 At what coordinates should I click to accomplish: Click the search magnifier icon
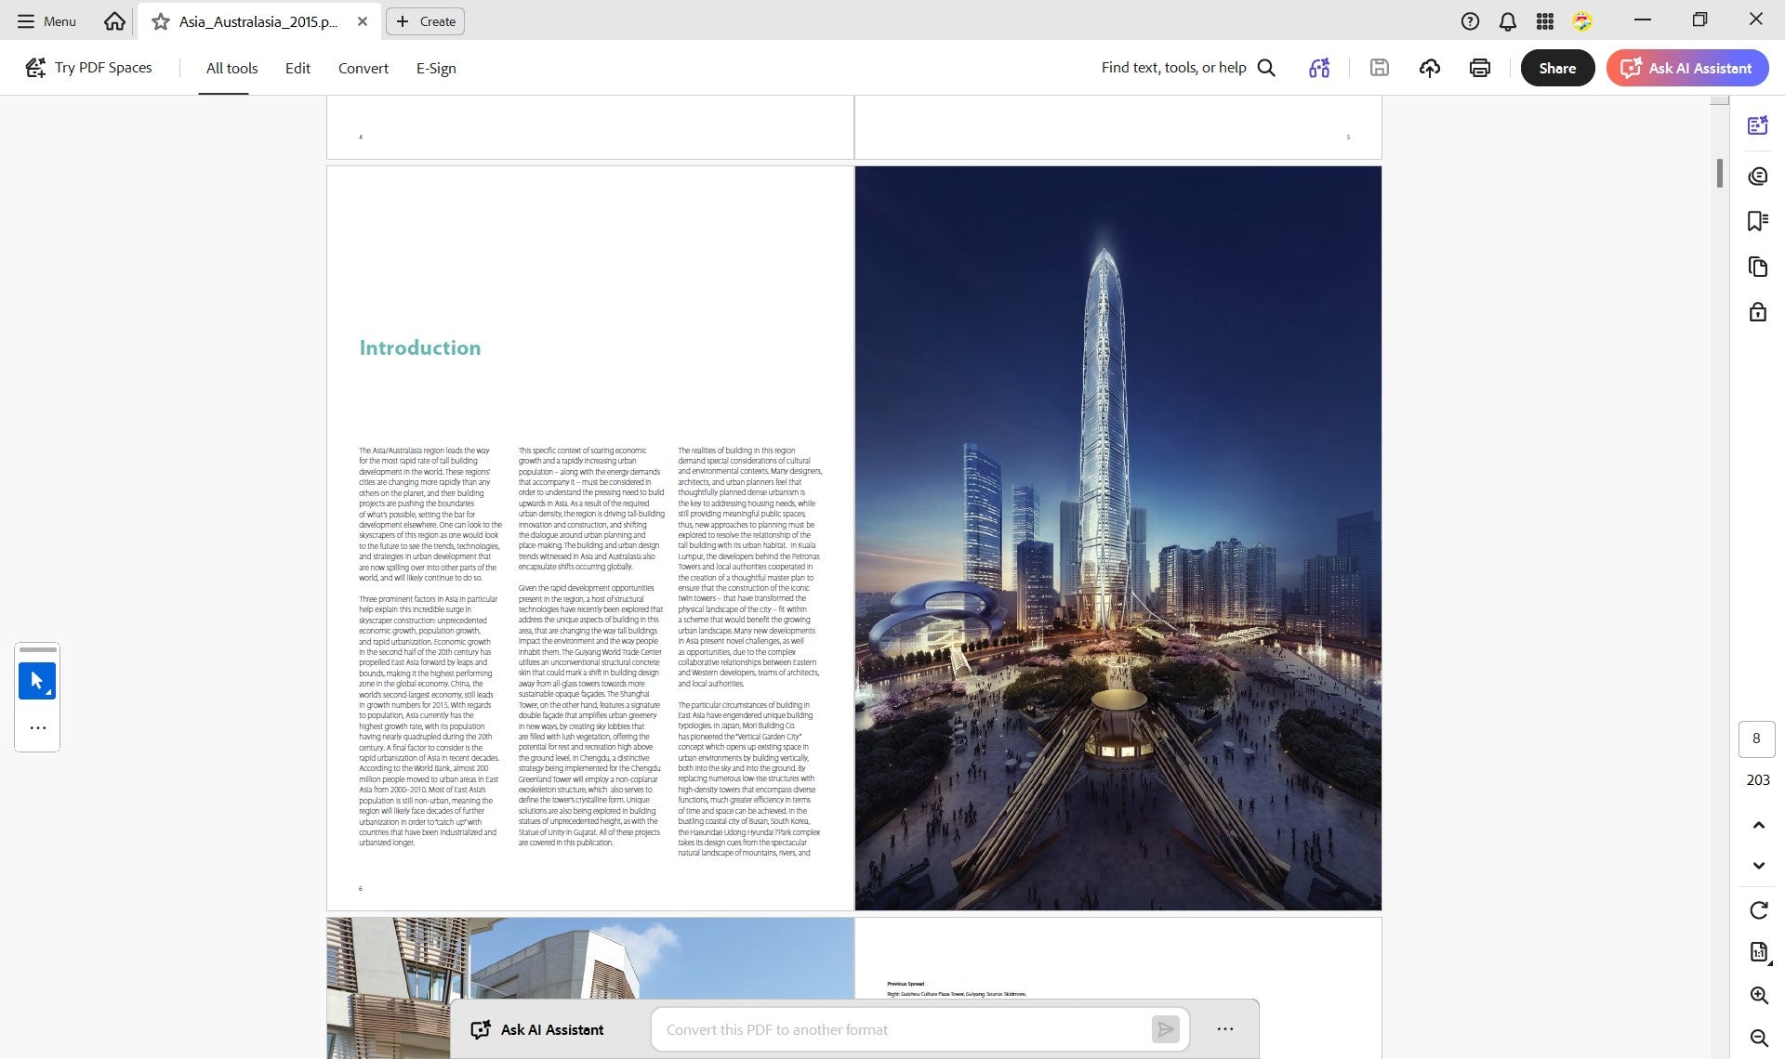[x=1266, y=68]
